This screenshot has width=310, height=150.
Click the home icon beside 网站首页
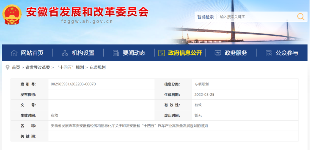coord(14,53)
